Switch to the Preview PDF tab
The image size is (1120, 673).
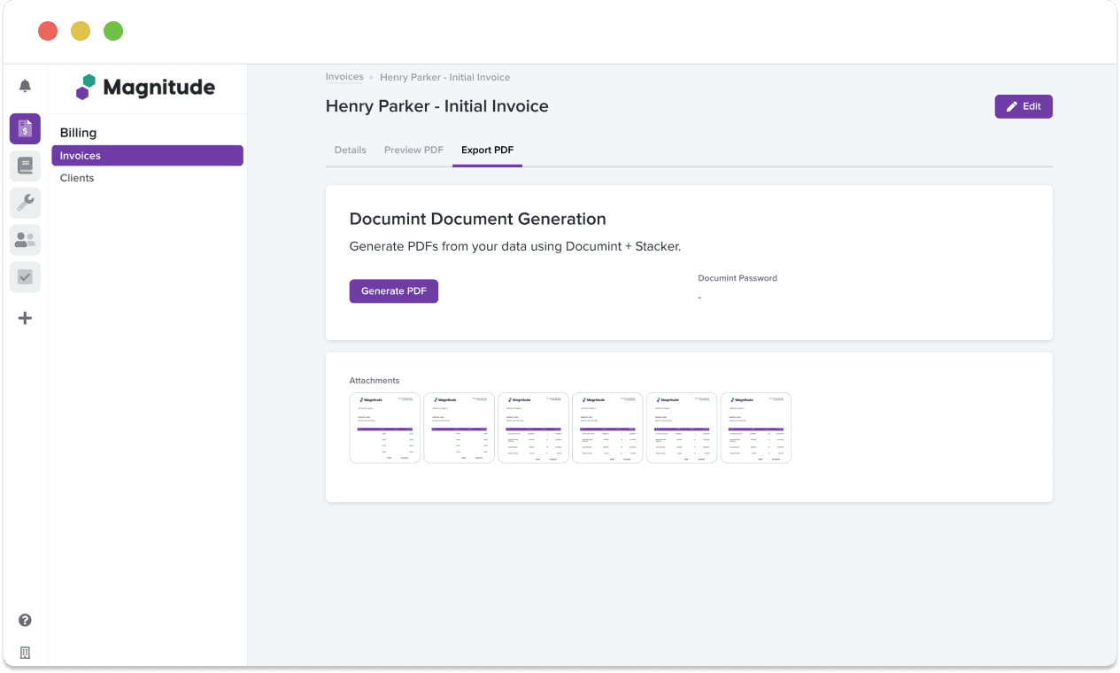(413, 150)
